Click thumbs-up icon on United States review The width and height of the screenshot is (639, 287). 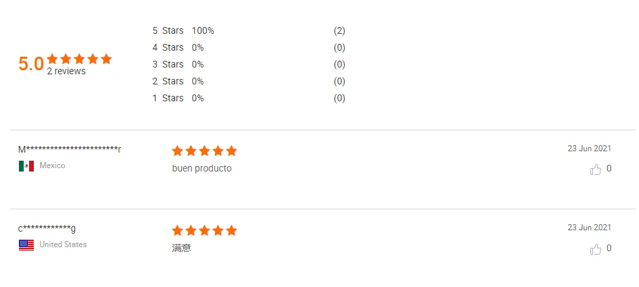[596, 249]
